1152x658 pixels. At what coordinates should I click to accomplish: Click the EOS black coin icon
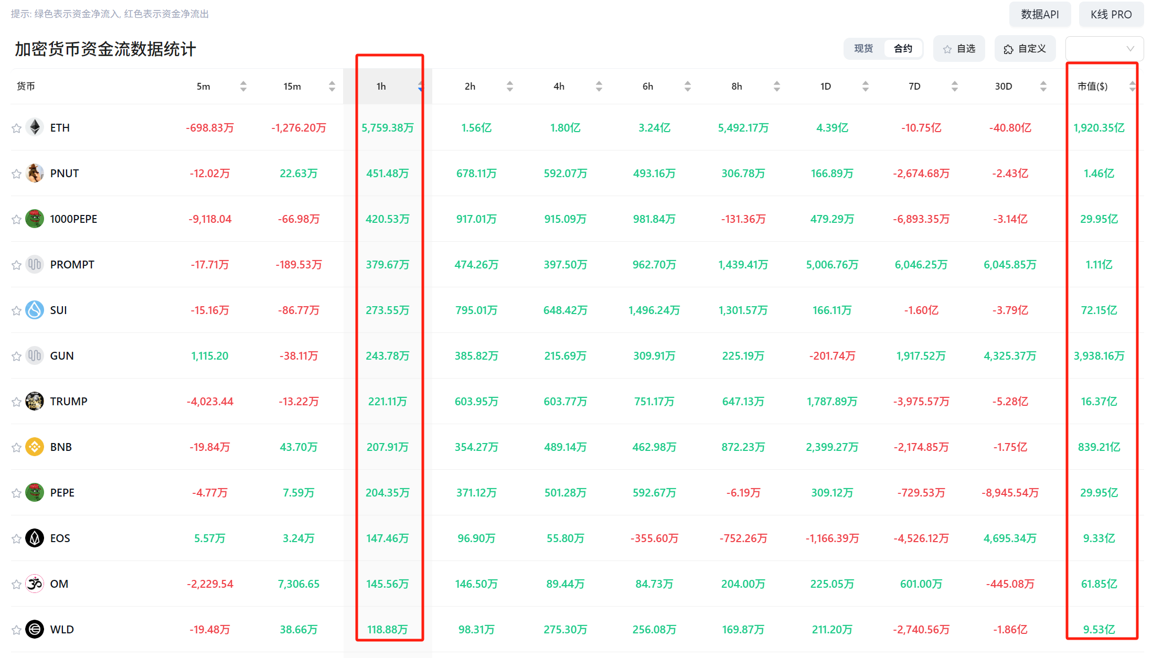point(35,538)
